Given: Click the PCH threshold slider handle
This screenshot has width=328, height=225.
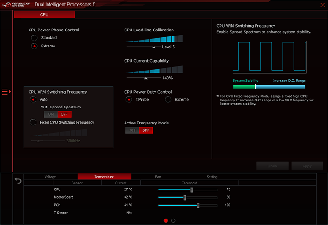Looking at the screenshot, I should [198, 205].
